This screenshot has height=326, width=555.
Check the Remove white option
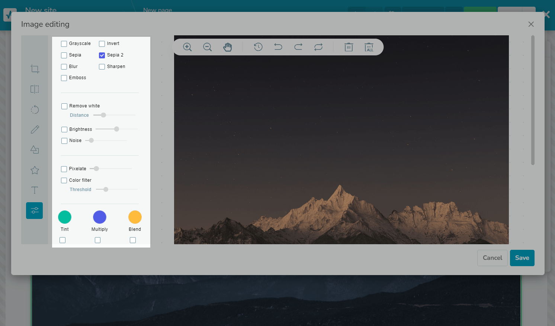pyautogui.click(x=64, y=106)
